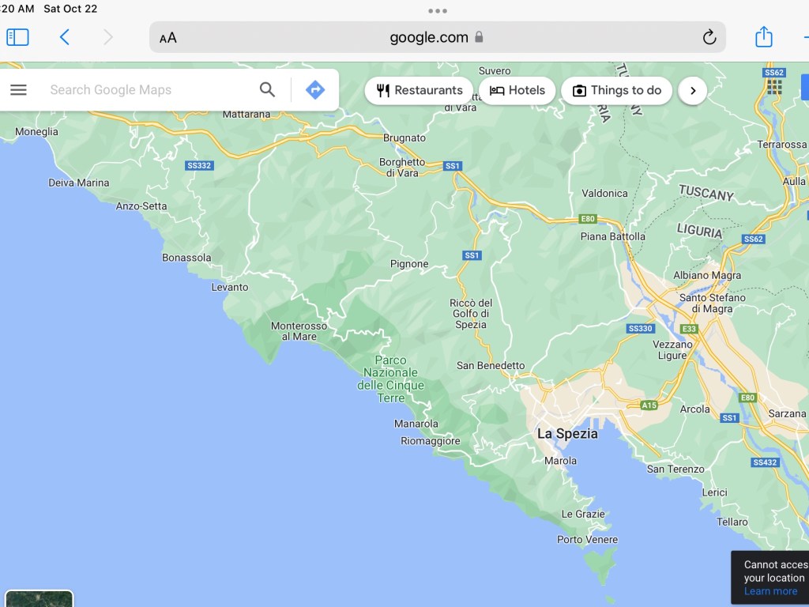Image resolution: width=809 pixels, height=607 pixels.
Task: Select La Spezia city label
Action: (x=567, y=434)
